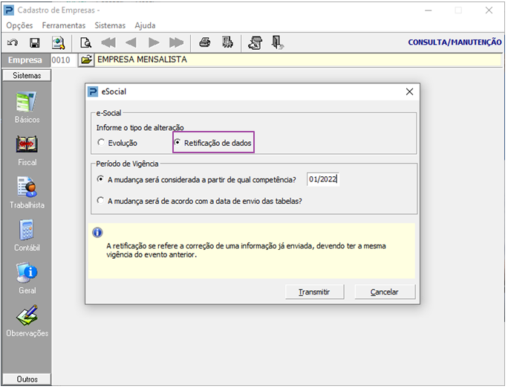Click the EMPRESA MENSALISTA name field

298,60
